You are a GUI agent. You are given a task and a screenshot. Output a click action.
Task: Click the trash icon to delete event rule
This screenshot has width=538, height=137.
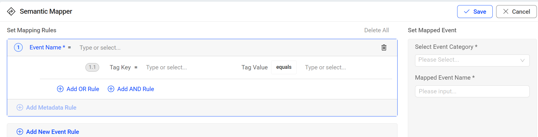pos(384,48)
